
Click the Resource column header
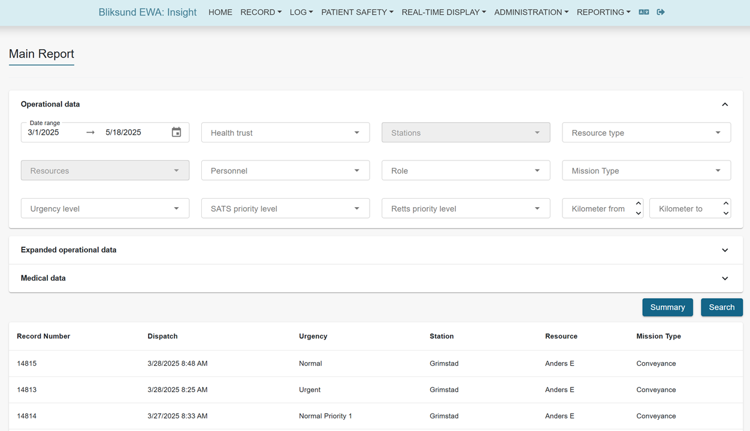tap(561, 336)
